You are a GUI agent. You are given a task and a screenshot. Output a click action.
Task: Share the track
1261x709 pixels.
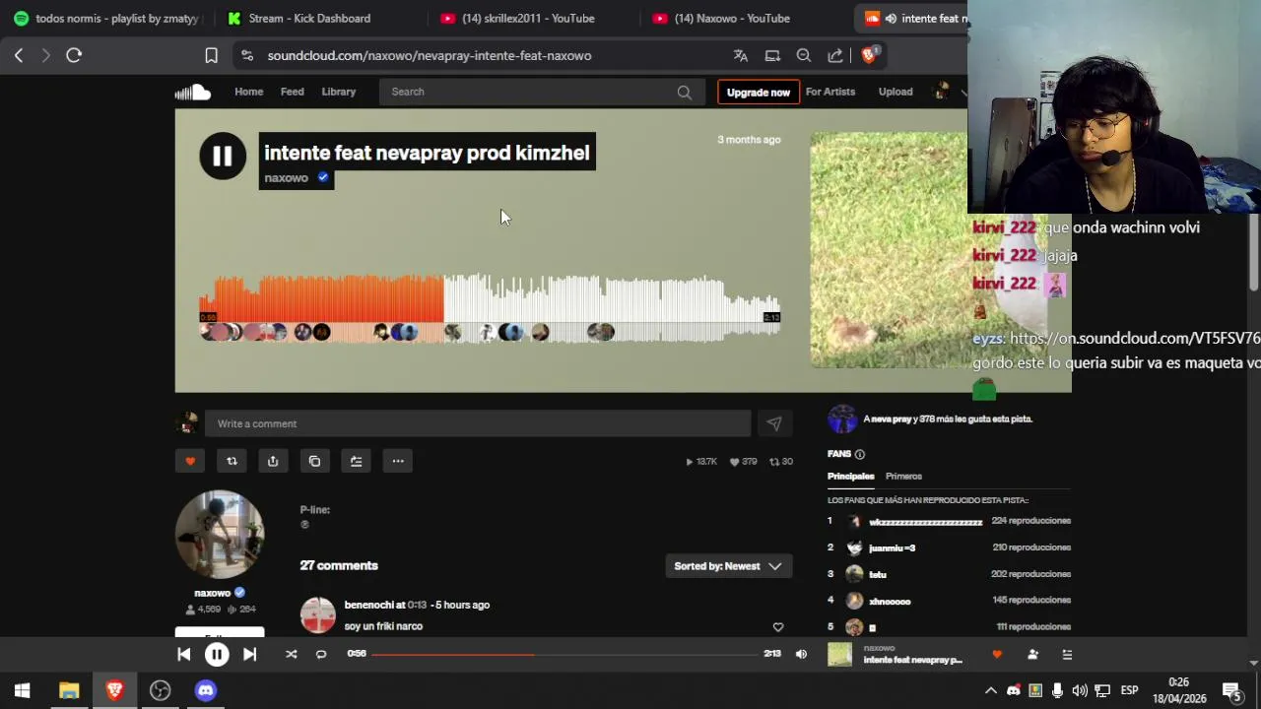[x=273, y=461]
